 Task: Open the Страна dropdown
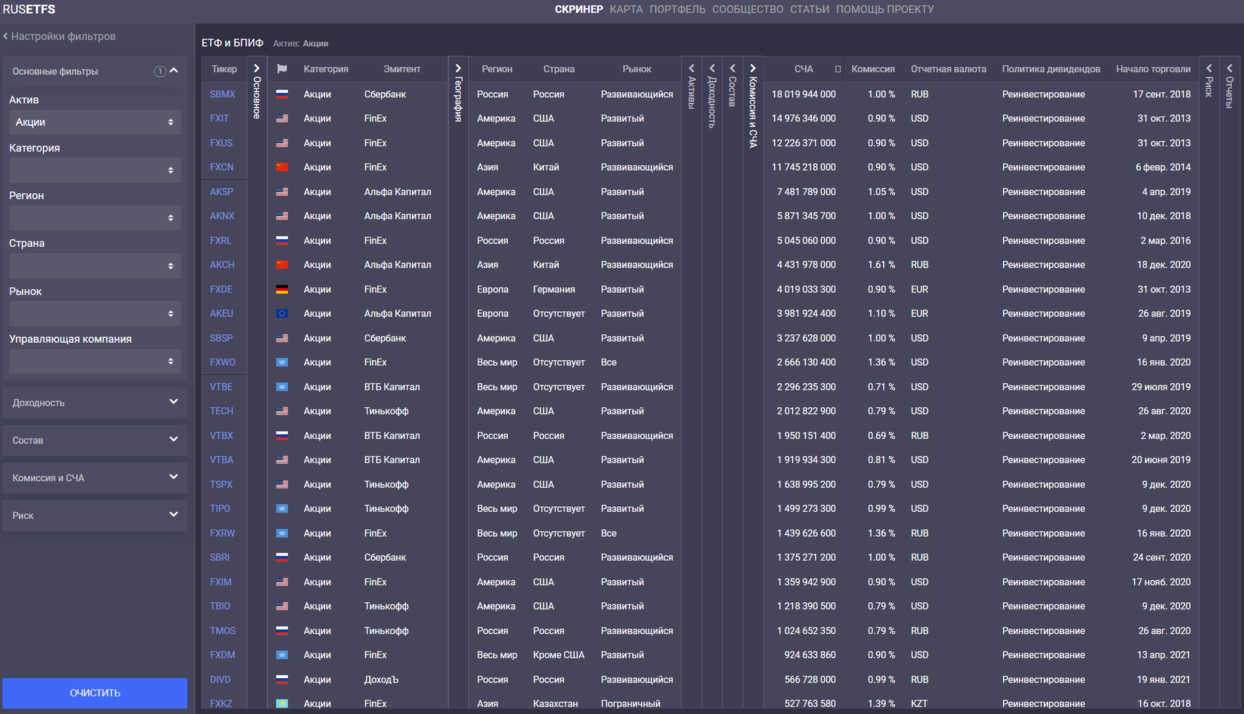pyautogui.click(x=95, y=266)
